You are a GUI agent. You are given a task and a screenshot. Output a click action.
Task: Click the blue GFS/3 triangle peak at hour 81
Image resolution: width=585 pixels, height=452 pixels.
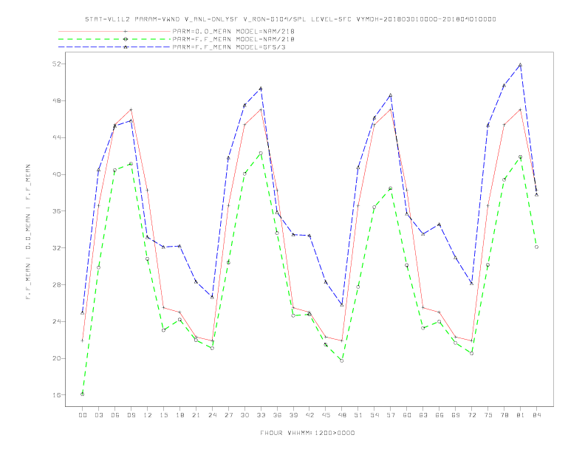pos(520,65)
